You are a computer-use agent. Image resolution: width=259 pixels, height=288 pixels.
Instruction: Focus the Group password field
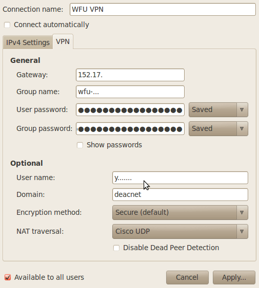coord(130,129)
